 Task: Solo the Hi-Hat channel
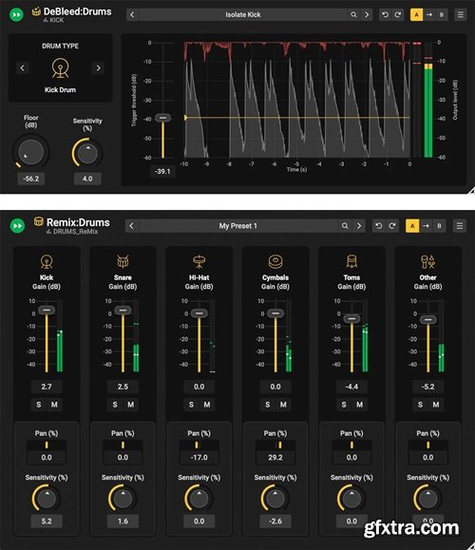pos(191,405)
